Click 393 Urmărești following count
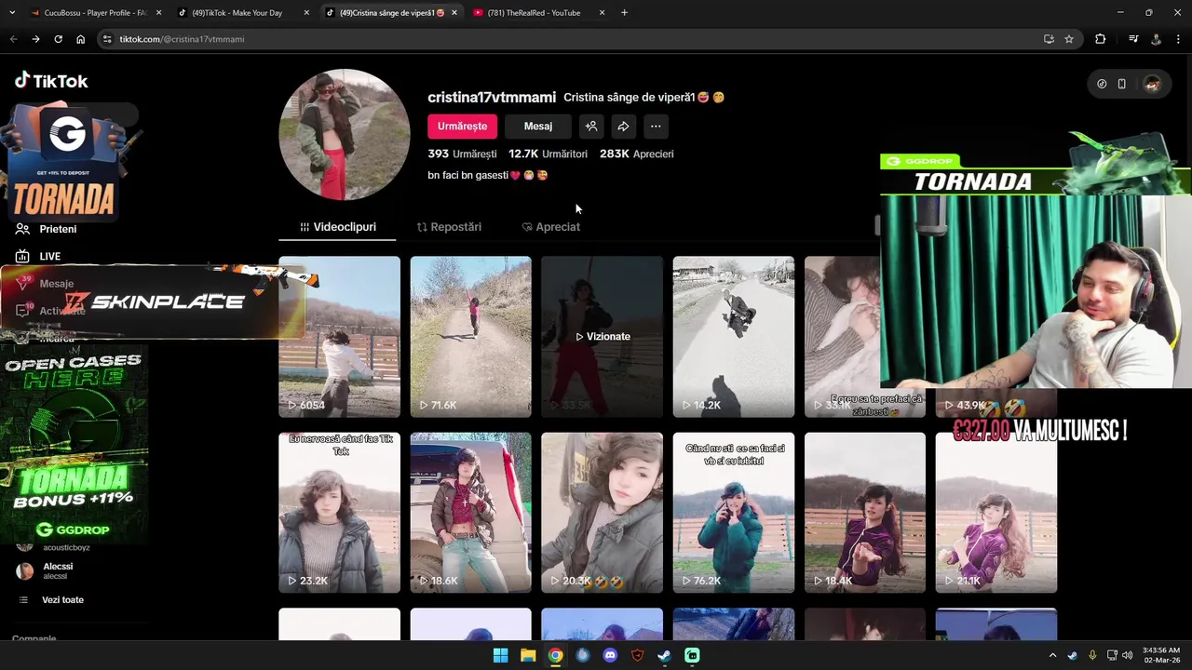 462,154
